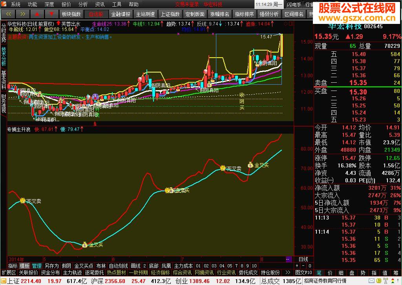Image resolution: width=402 pixels, height=285 pixels.
Task: Click the 金融谍报 toolbar button
Action: (121, 14)
